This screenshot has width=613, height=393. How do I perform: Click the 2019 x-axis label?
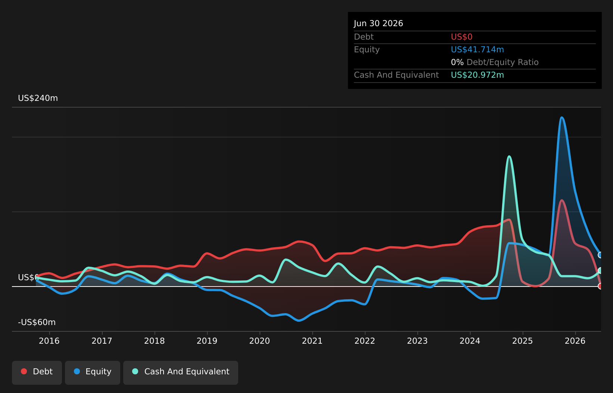point(207,341)
